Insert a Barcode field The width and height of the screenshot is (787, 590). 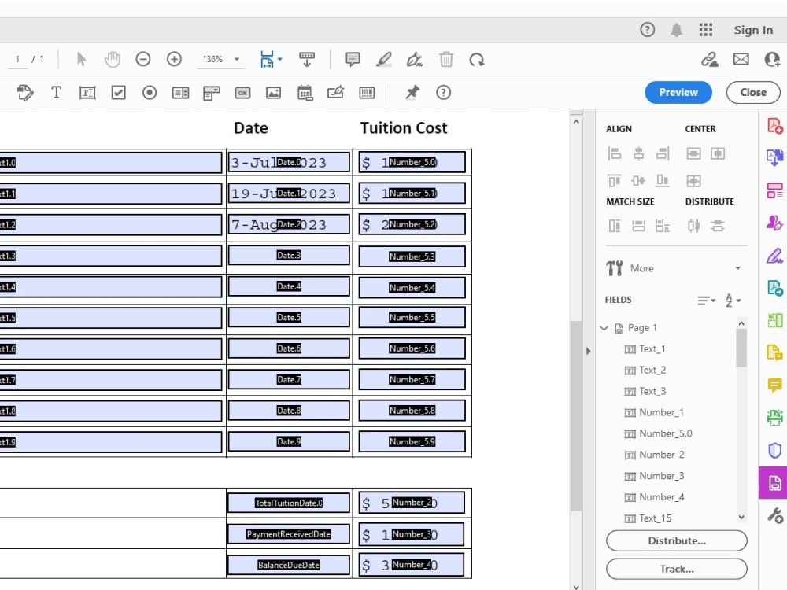click(365, 92)
